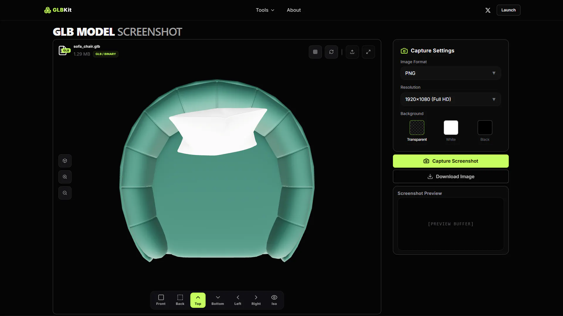Screen dimensions: 563x316
Task: Go to the About page
Action: click(294, 10)
